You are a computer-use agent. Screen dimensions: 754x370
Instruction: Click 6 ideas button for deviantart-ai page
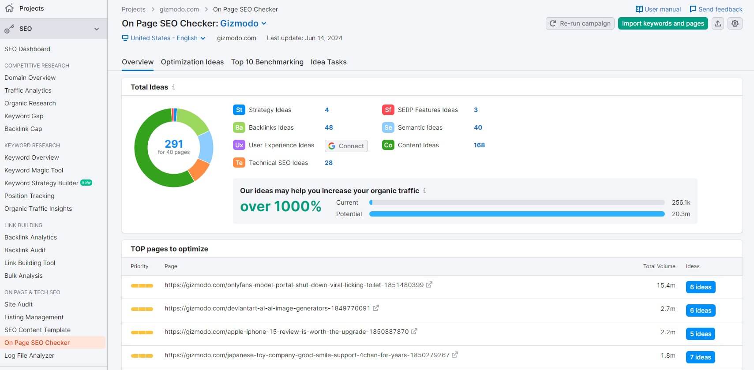click(x=701, y=310)
